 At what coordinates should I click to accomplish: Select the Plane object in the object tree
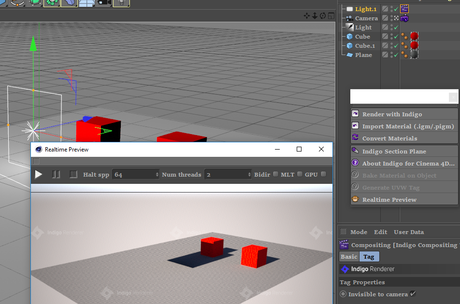pos(363,55)
